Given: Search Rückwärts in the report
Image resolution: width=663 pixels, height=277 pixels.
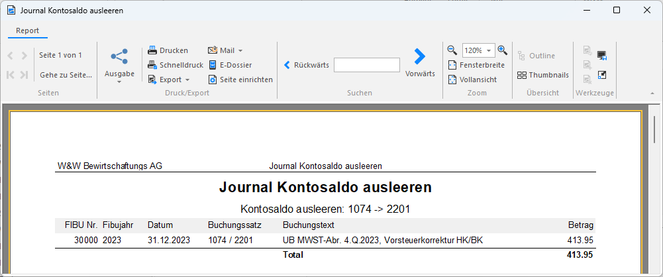Looking at the screenshot, I should 307,65.
